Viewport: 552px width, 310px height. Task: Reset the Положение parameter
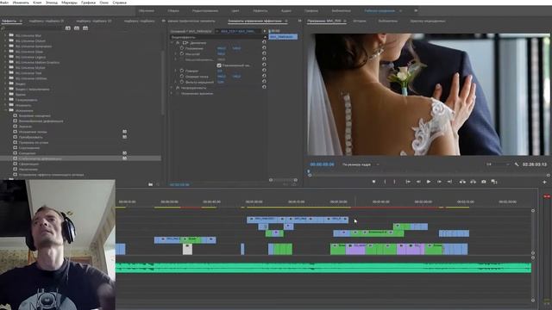click(264, 48)
